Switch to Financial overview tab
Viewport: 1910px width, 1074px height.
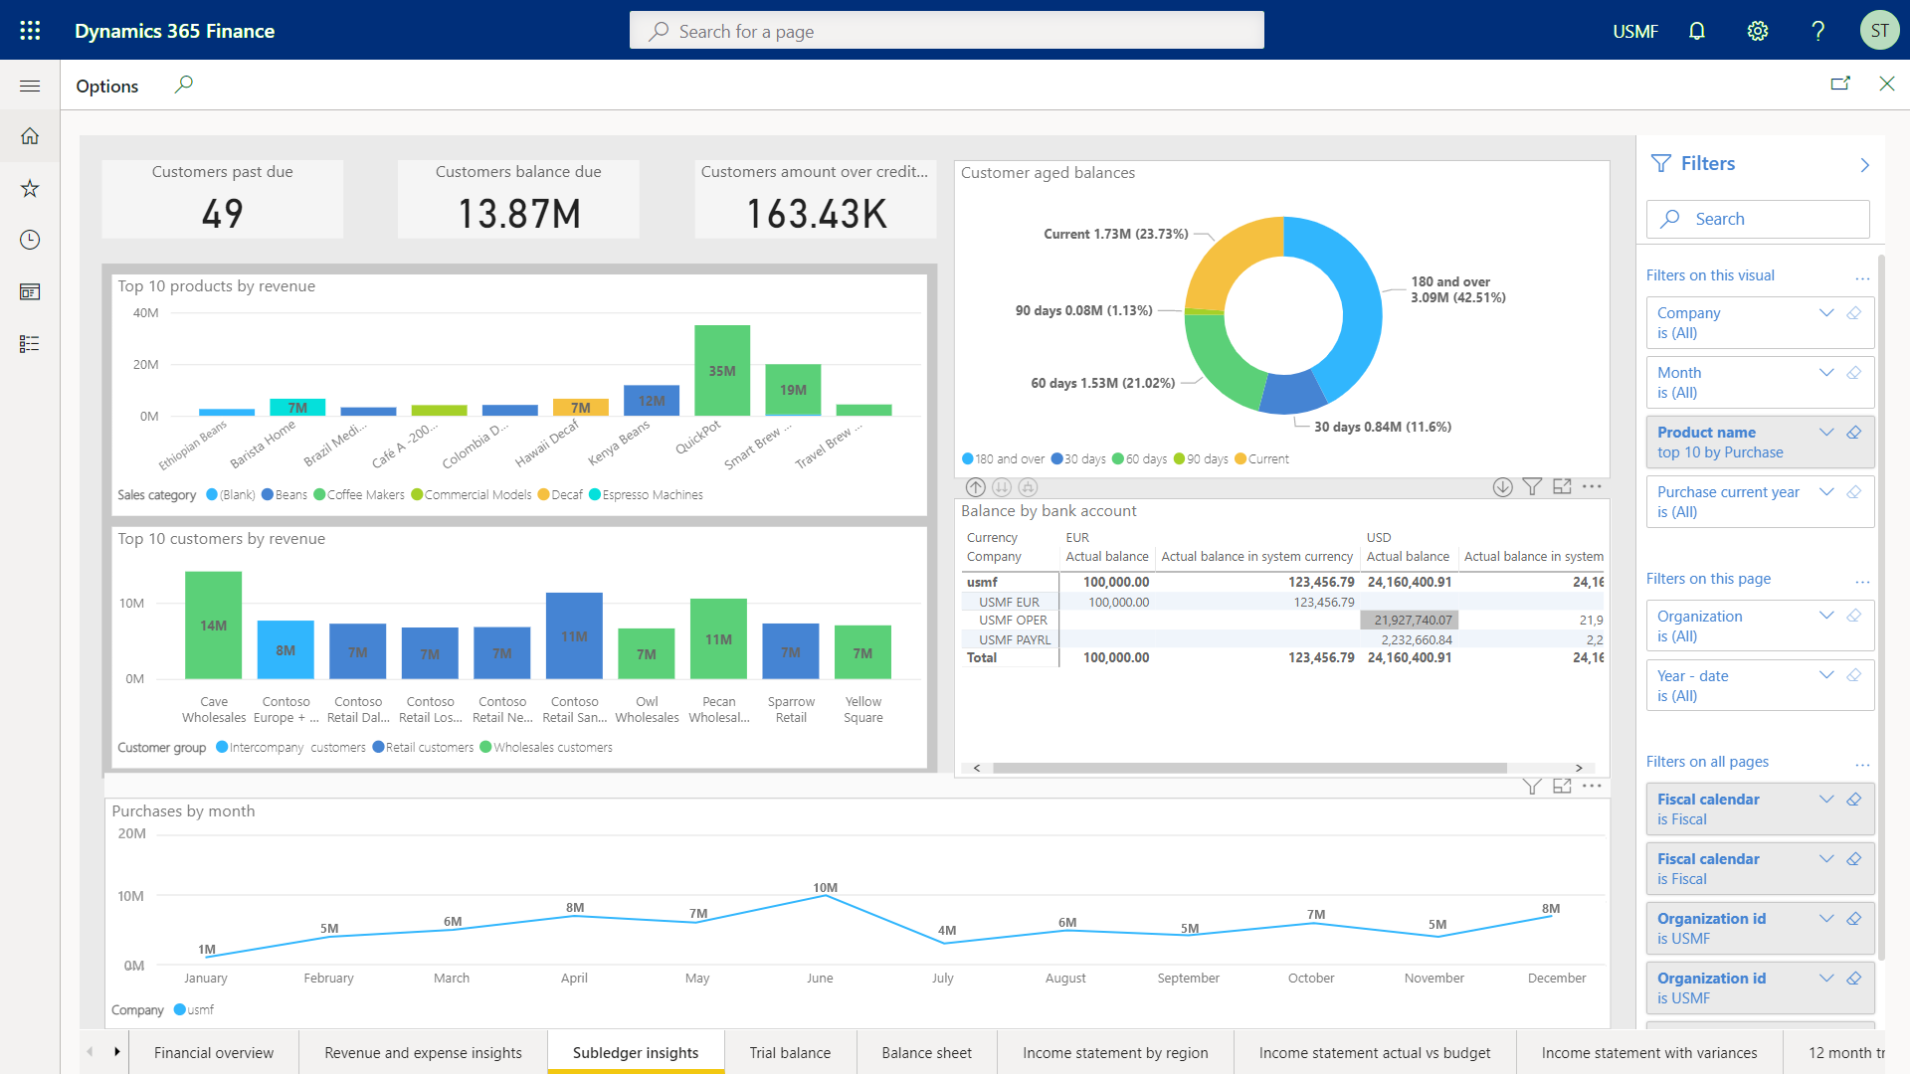[x=213, y=1052]
